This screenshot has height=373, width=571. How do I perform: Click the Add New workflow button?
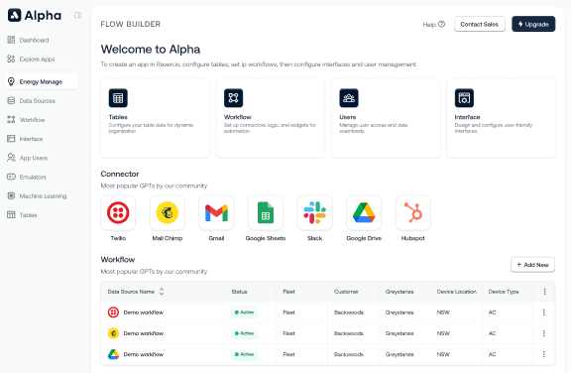532,265
